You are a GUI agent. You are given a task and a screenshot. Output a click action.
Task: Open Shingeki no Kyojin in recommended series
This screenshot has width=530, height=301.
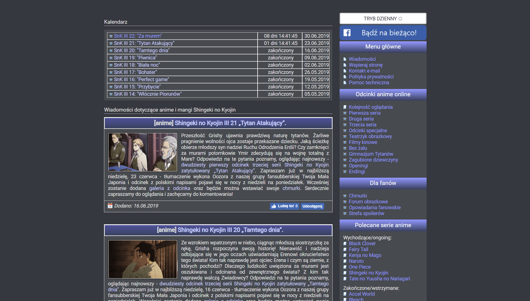click(x=368, y=273)
